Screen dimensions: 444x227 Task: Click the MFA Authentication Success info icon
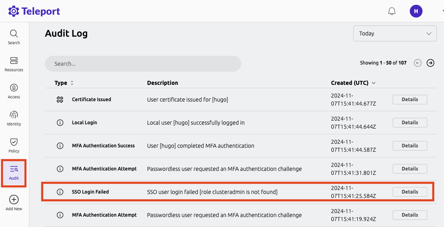[60, 146]
